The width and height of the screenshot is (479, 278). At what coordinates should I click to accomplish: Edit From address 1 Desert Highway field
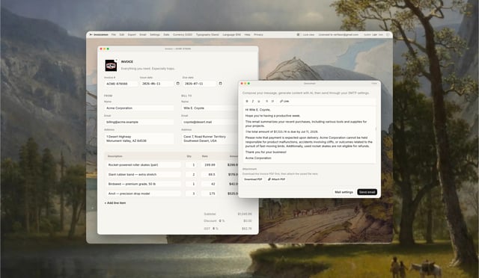(x=139, y=139)
